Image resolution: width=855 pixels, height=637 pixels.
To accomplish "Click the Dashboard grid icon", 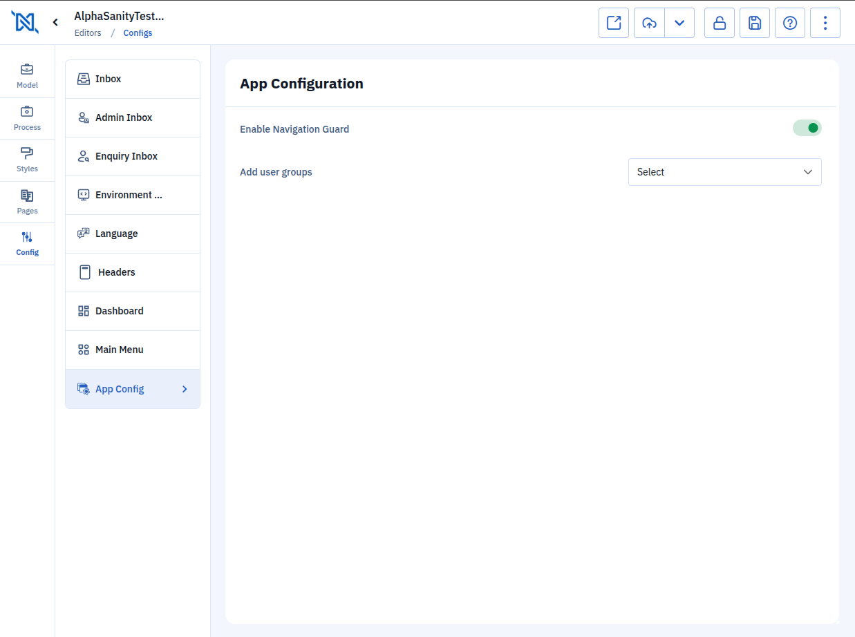I will pos(83,311).
